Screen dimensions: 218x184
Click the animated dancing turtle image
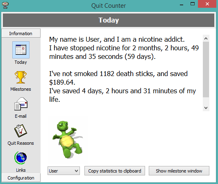click(68, 139)
